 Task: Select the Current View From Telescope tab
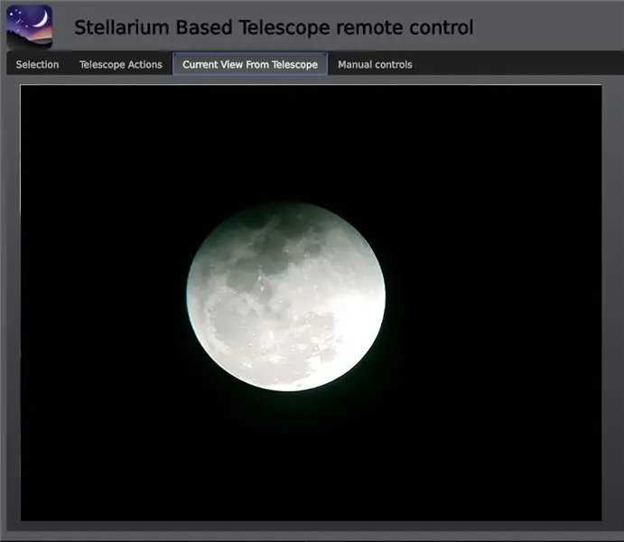pyautogui.click(x=250, y=64)
